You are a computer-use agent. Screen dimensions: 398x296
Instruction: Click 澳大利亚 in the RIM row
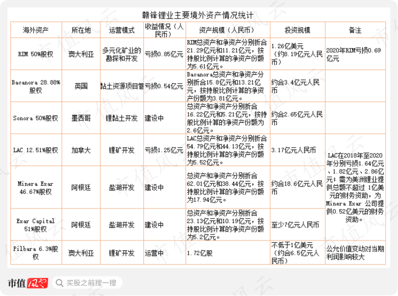point(81,54)
